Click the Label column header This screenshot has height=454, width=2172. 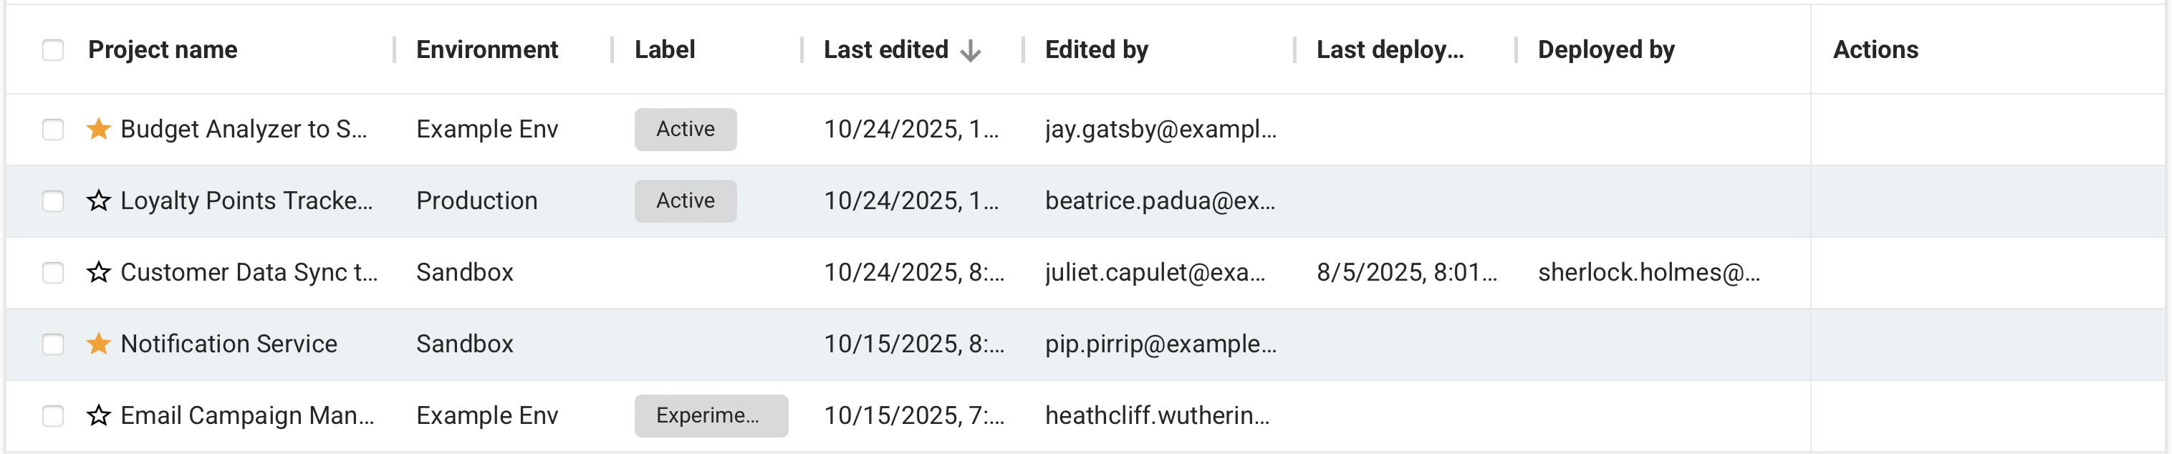(664, 49)
